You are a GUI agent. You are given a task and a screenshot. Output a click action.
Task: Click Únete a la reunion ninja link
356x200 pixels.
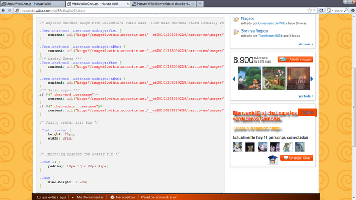tap(256, 129)
